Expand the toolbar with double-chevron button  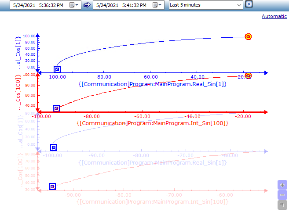(249, 4)
